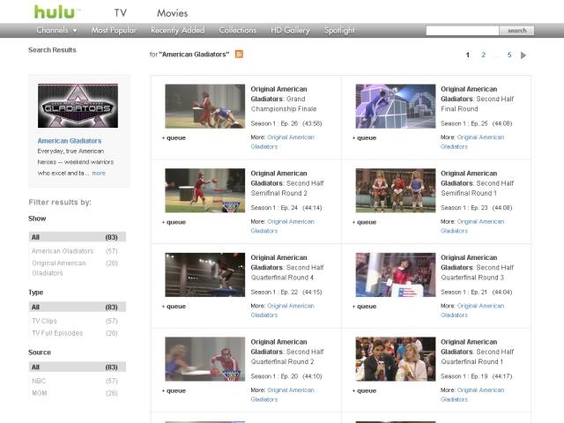The image size is (564, 423).
Task: Expand the show description with more
Action: point(99,173)
